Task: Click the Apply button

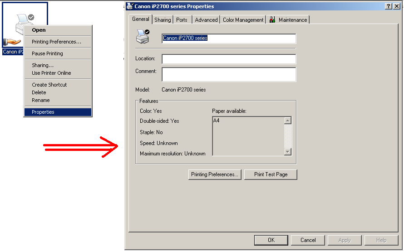Action: [345, 240]
